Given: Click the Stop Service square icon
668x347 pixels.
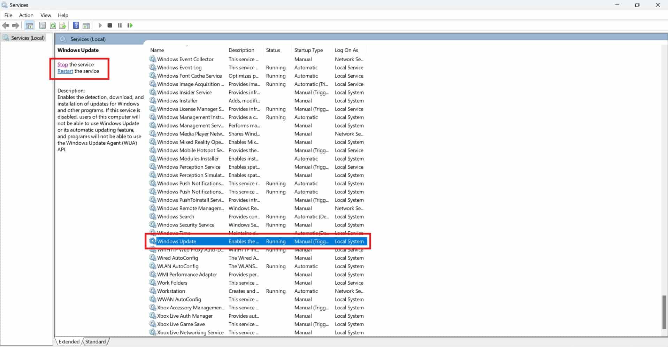Looking at the screenshot, I should coord(110,25).
